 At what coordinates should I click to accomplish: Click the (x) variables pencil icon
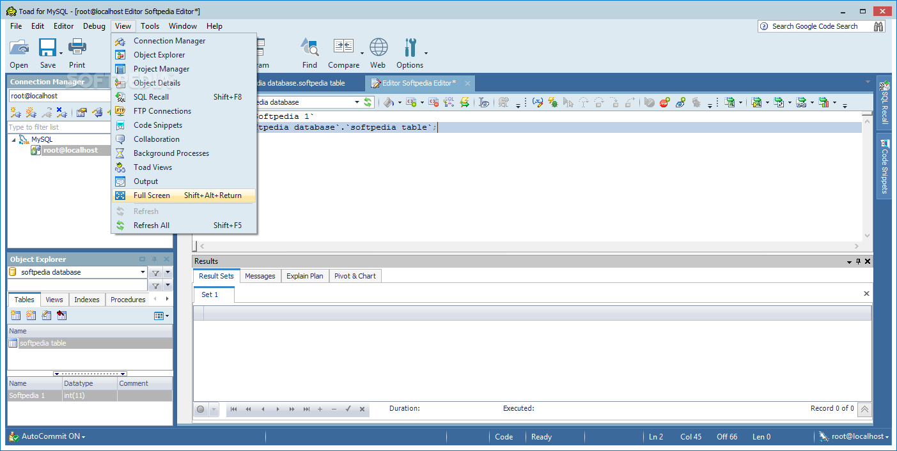[x=538, y=102]
